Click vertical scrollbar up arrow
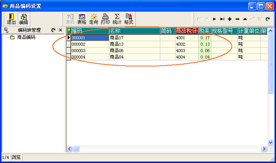This screenshot has height=163, width=276. tap(271, 31)
